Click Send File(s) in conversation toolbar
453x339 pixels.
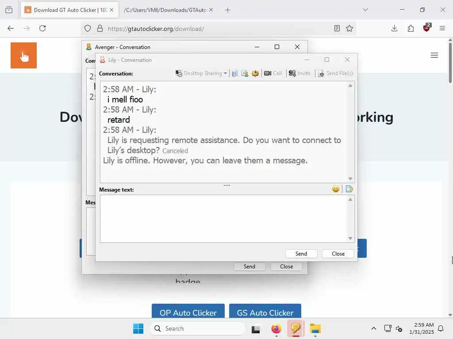335,73
